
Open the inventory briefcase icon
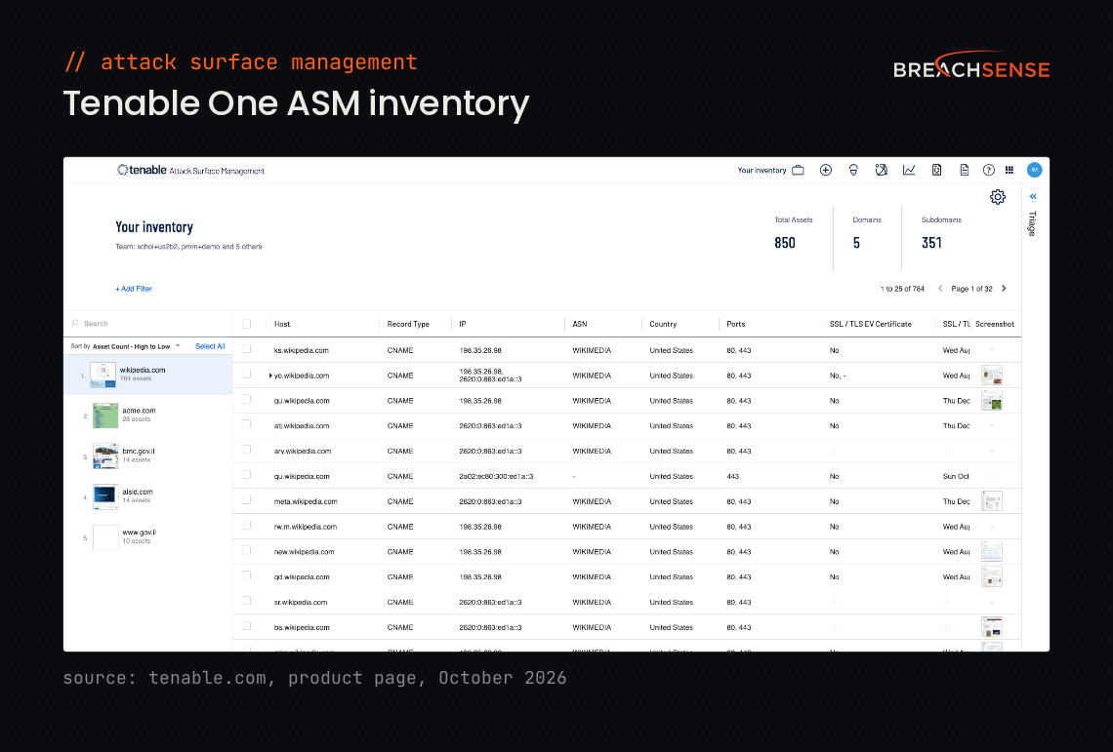point(798,171)
